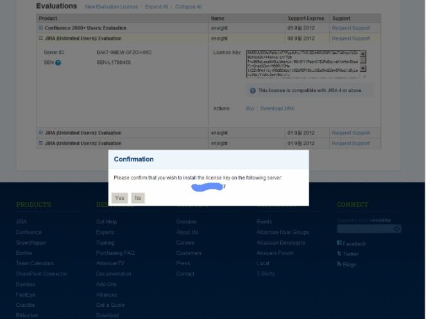Open the SEN help question-mark icon
Image resolution: width=426 pixels, height=319 pixels.
(58, 63)
